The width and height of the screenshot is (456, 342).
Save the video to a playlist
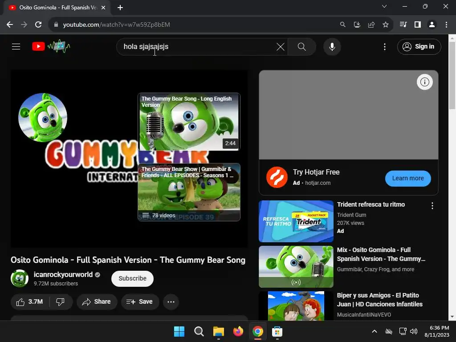tap(140, 302)
